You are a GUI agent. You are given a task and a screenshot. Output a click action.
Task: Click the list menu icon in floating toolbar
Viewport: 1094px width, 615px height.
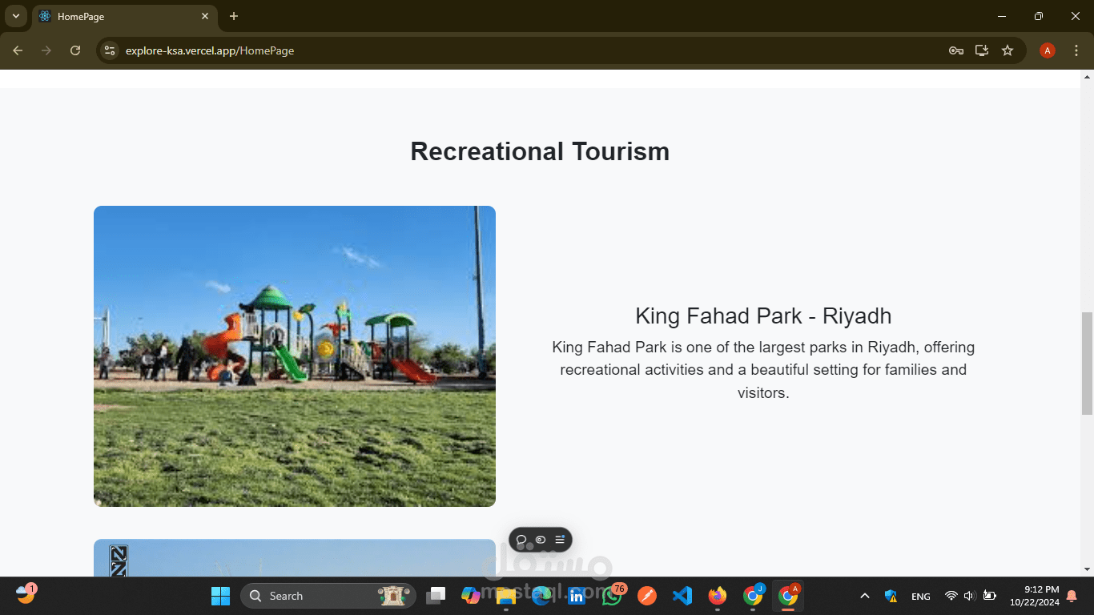click(x=560, y=540)
